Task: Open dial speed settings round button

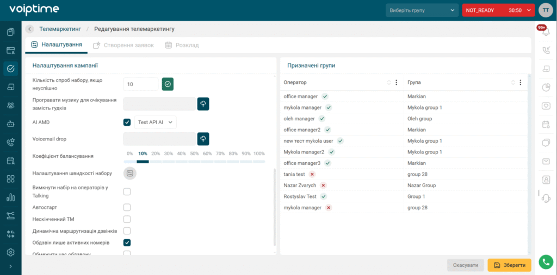Action: pos(129,173)
